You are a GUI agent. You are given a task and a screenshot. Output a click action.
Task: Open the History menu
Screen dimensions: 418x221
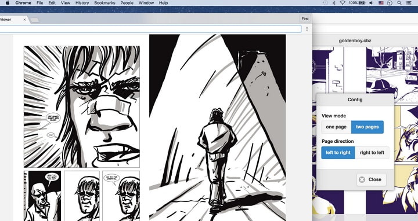[x=82, y=3]
